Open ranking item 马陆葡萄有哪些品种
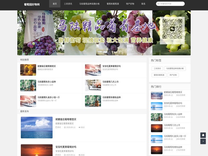 [x=173, y=147]
